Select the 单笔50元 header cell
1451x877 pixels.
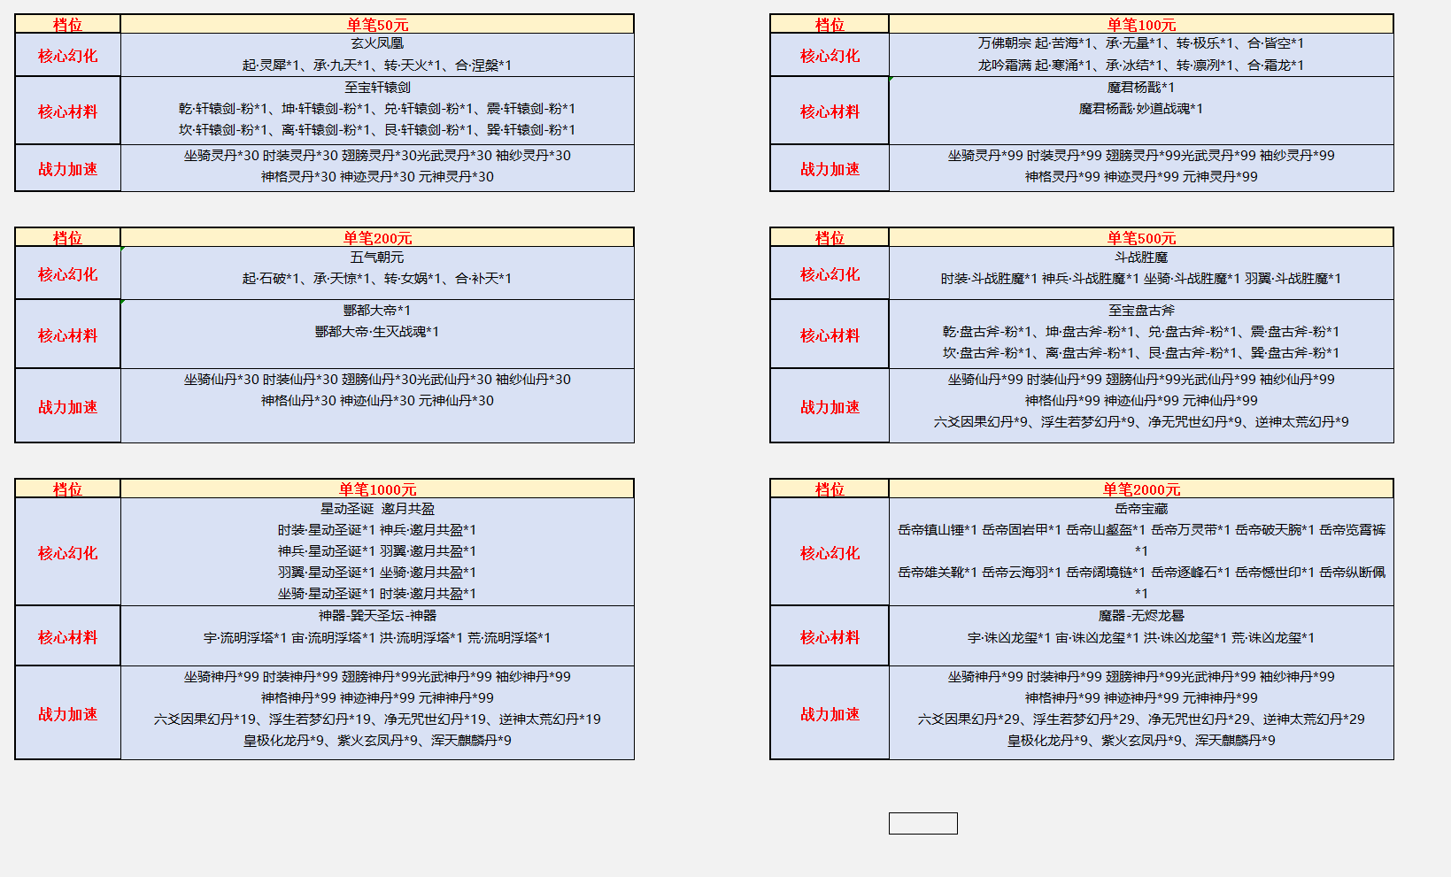pos(377,25)
